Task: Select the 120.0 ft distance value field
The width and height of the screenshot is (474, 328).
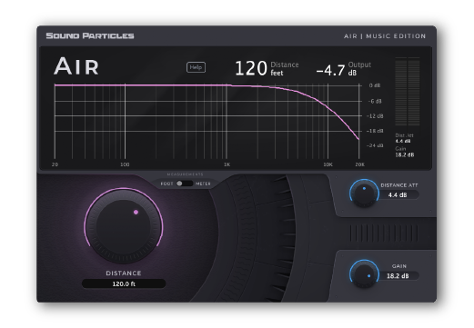Action: 124,283
